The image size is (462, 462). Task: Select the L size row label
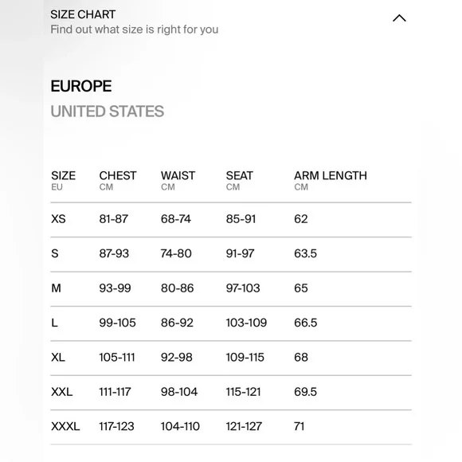pos(54,323)
